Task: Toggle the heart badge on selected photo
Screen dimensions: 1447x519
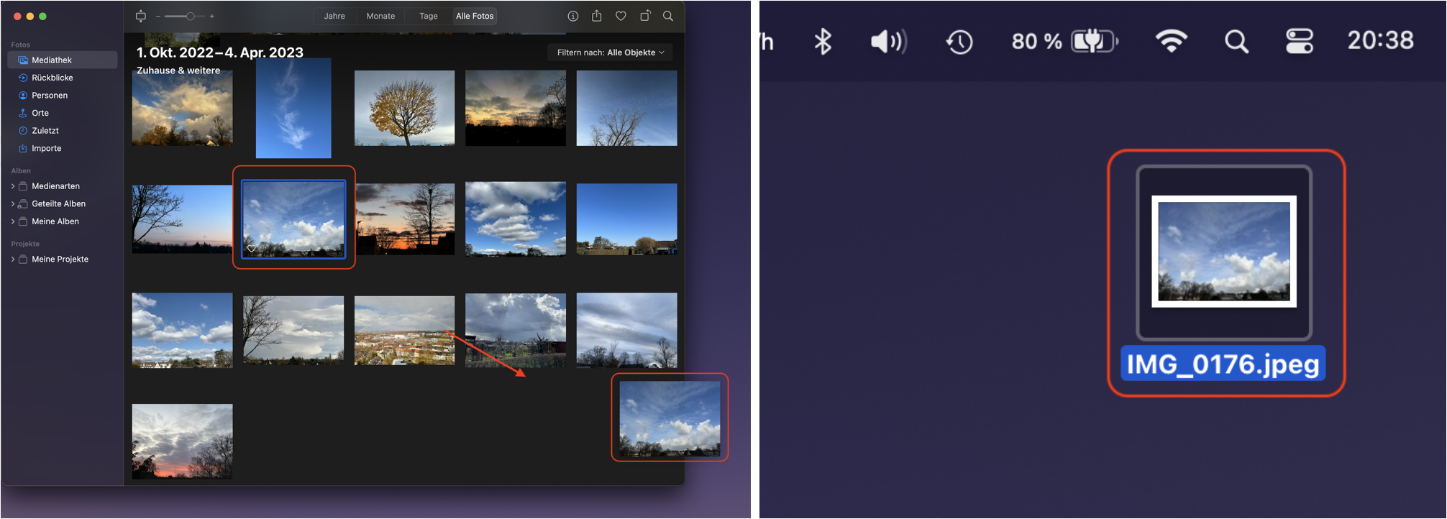Action: (252, 249)
